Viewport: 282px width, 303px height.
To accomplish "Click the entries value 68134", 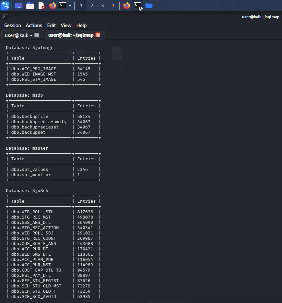I will pyautogui.click(x=84, y=117).
